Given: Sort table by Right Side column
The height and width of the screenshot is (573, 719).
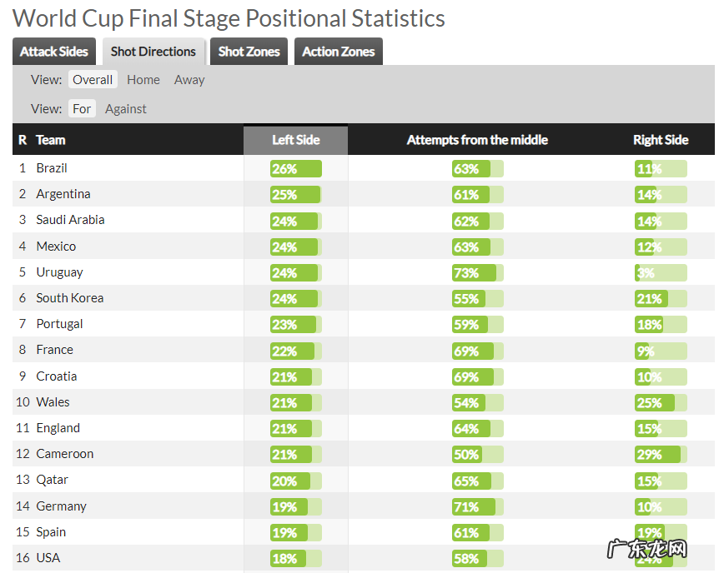Looking at the screenshot, I should tap(661, 140).
